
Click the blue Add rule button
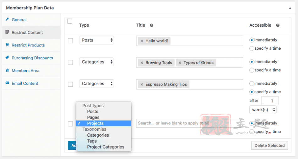[72, 145]
